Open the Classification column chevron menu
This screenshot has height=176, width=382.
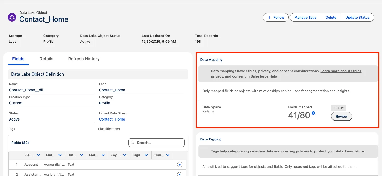click(x=168, y=155)
